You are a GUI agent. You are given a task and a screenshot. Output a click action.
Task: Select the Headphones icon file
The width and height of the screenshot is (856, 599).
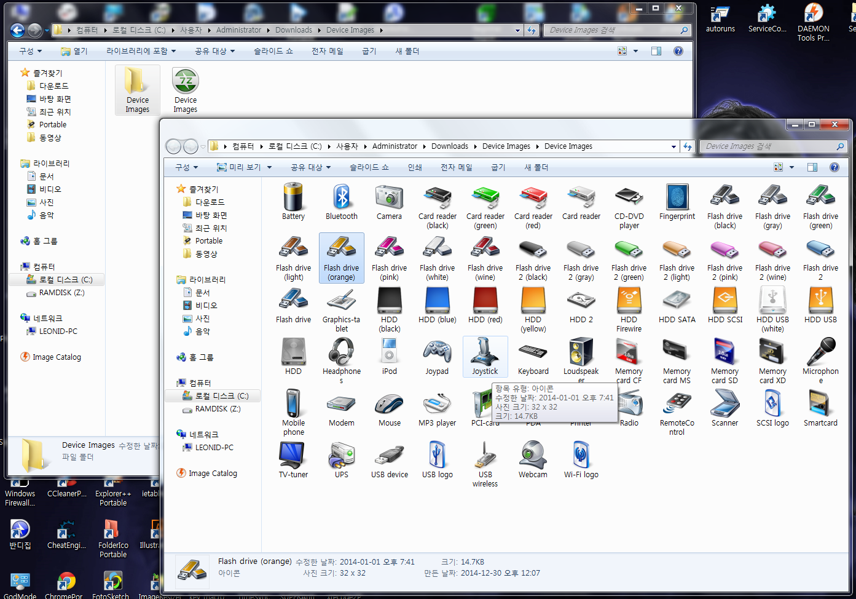coord(342,361)
